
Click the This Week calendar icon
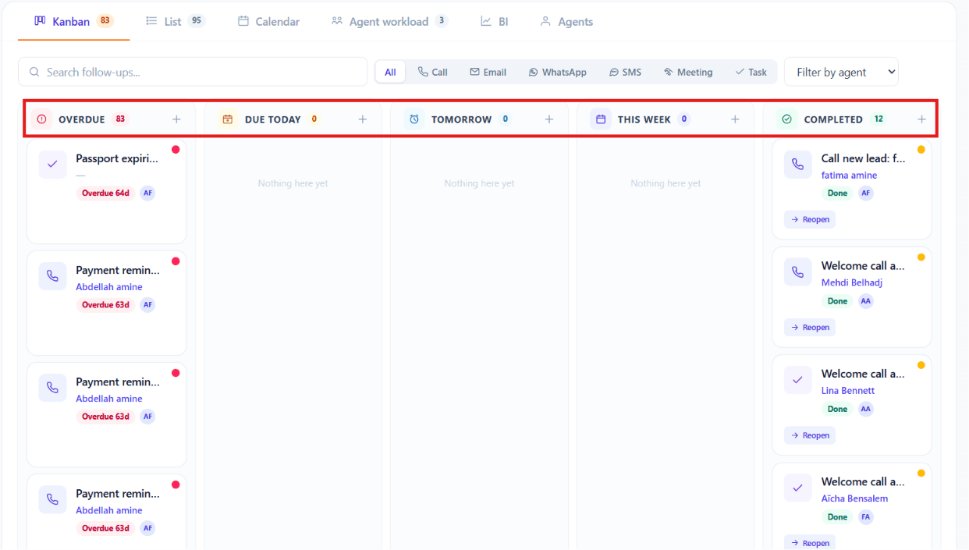pyautogui.click(x=601, y=119)
